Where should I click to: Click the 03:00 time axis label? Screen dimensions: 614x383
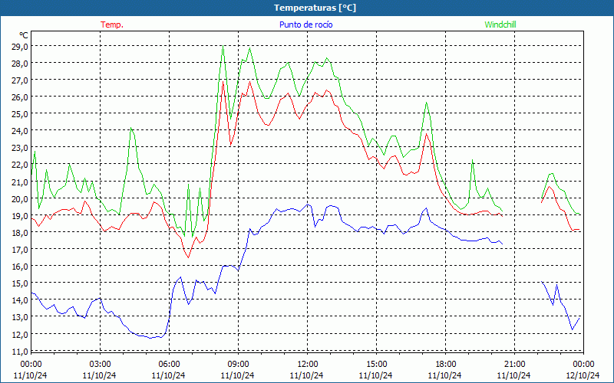(100, 365)
